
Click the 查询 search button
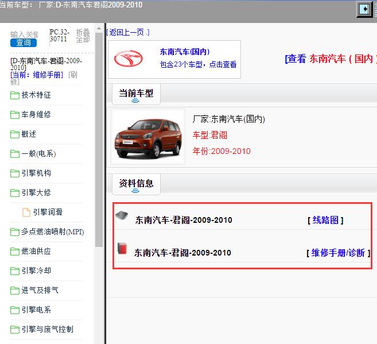pos(24,42)
